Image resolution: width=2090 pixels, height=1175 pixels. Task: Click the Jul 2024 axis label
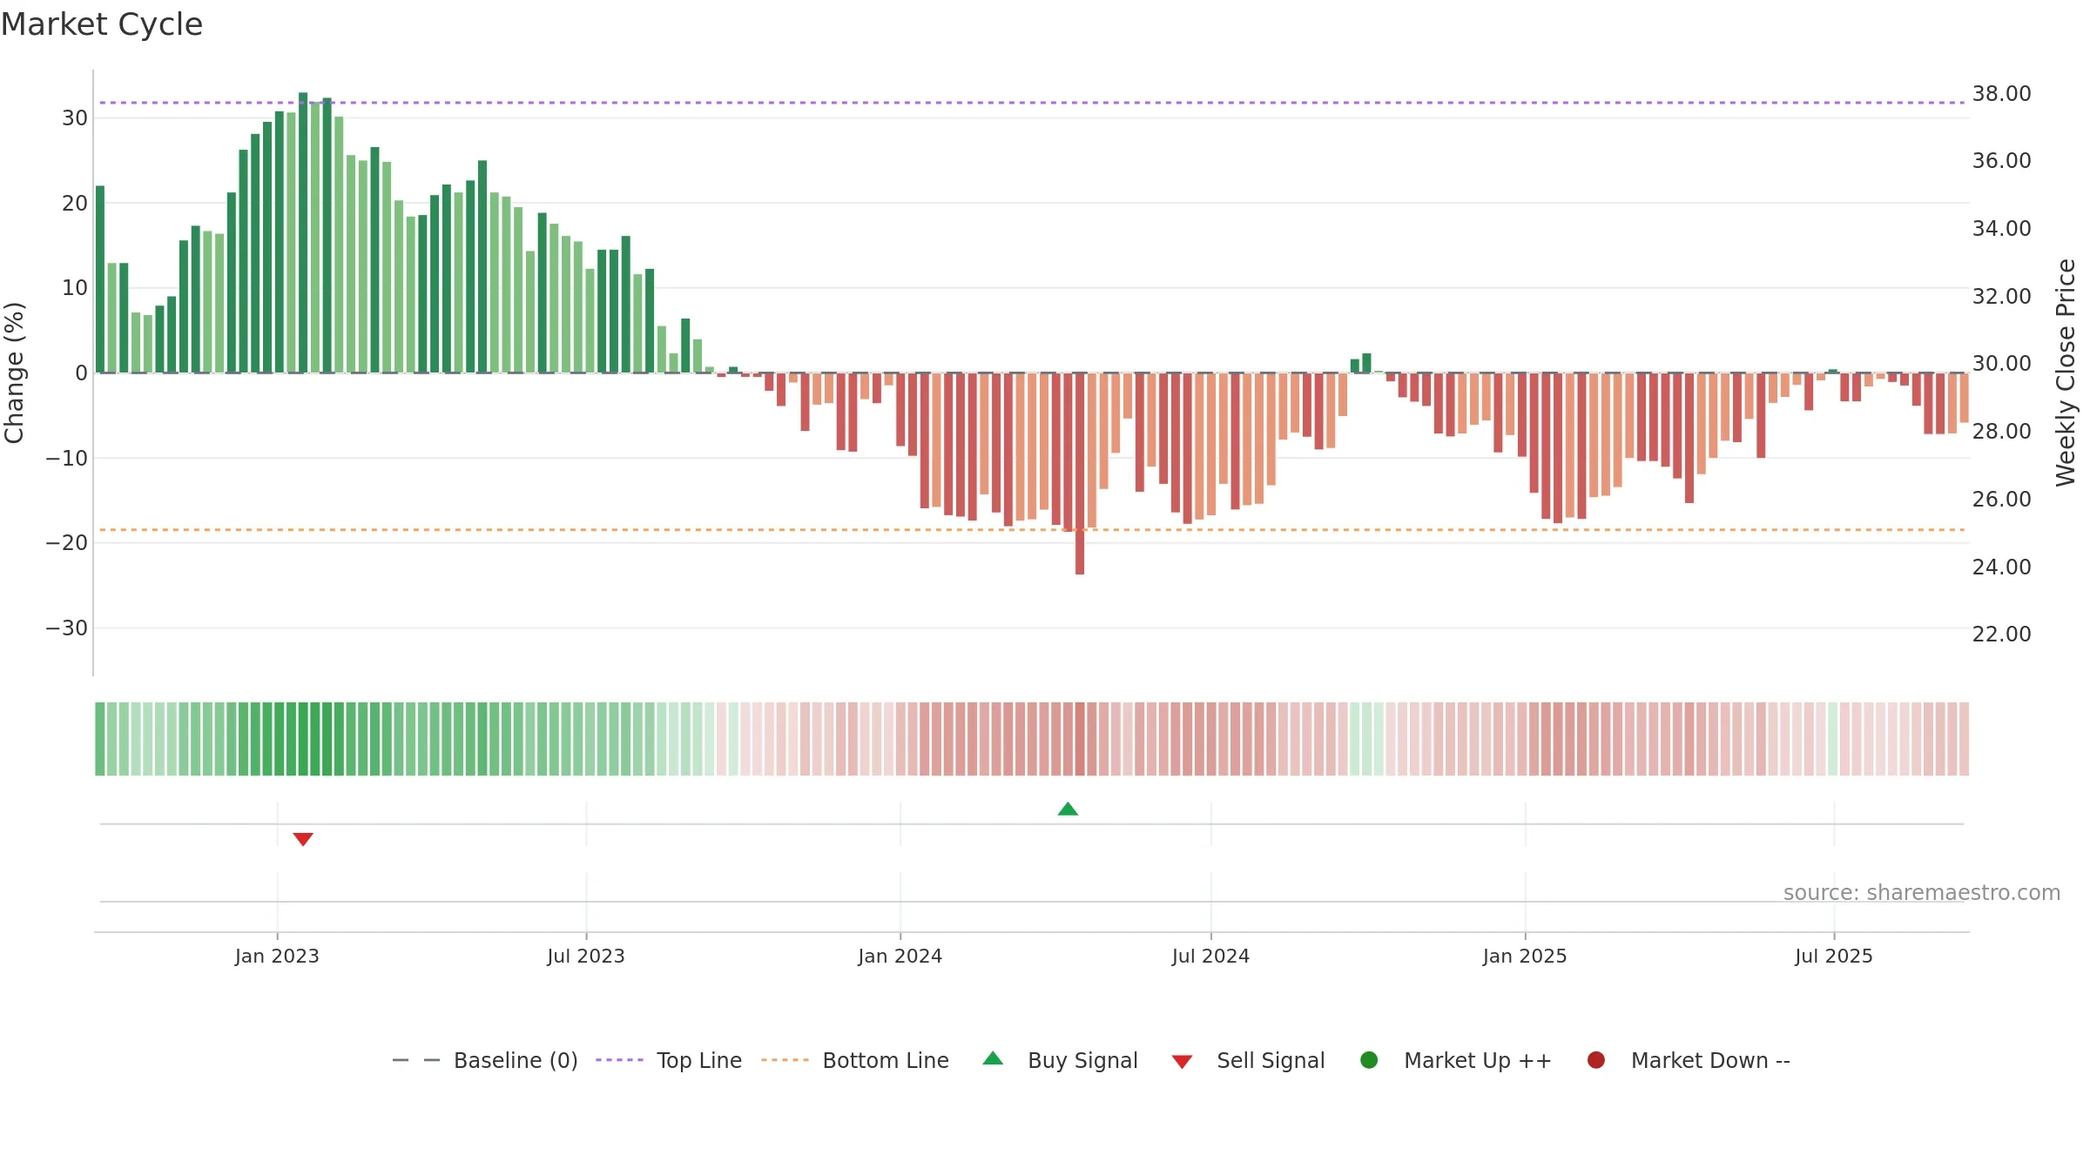pyautogui.click(x=1210, y=957)
